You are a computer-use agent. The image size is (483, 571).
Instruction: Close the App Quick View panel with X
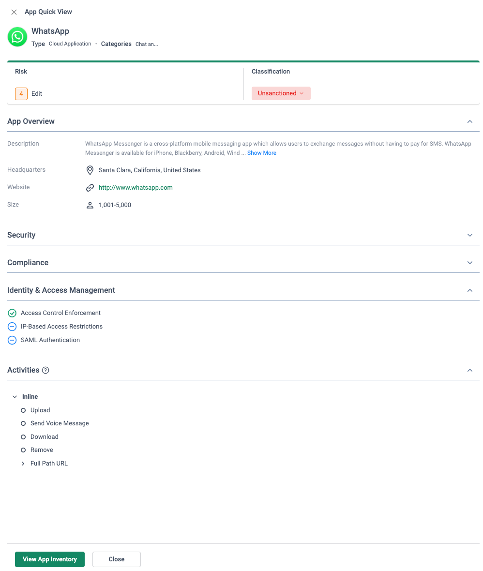(14, 12)
